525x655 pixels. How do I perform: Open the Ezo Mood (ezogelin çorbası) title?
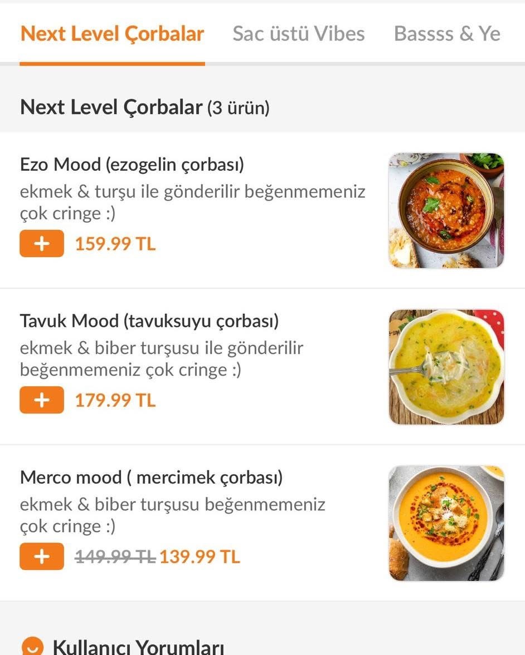pos(132,165)
